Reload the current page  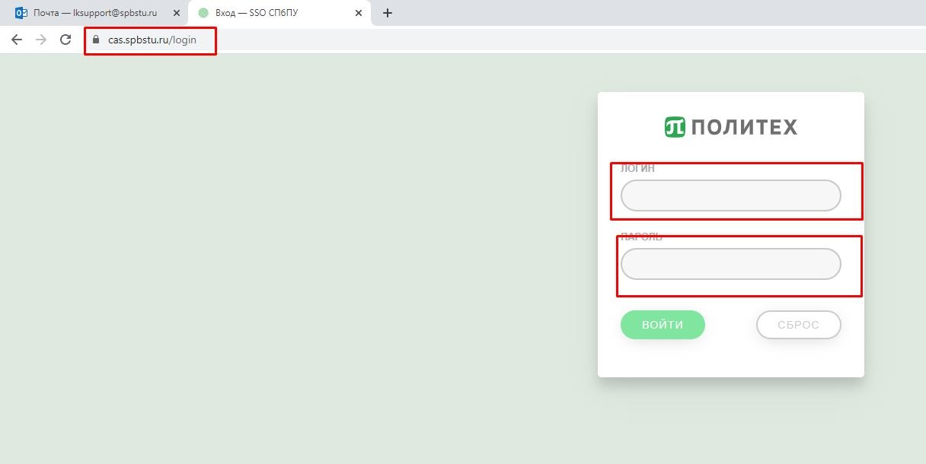(x=65, y=40)
